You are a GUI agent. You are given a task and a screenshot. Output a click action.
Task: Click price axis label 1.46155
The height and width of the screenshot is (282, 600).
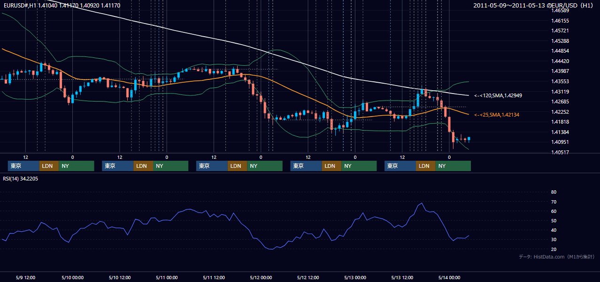560,21
